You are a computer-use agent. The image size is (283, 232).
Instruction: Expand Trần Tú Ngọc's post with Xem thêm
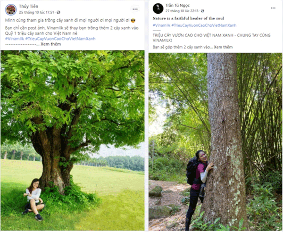coord(223,47)
